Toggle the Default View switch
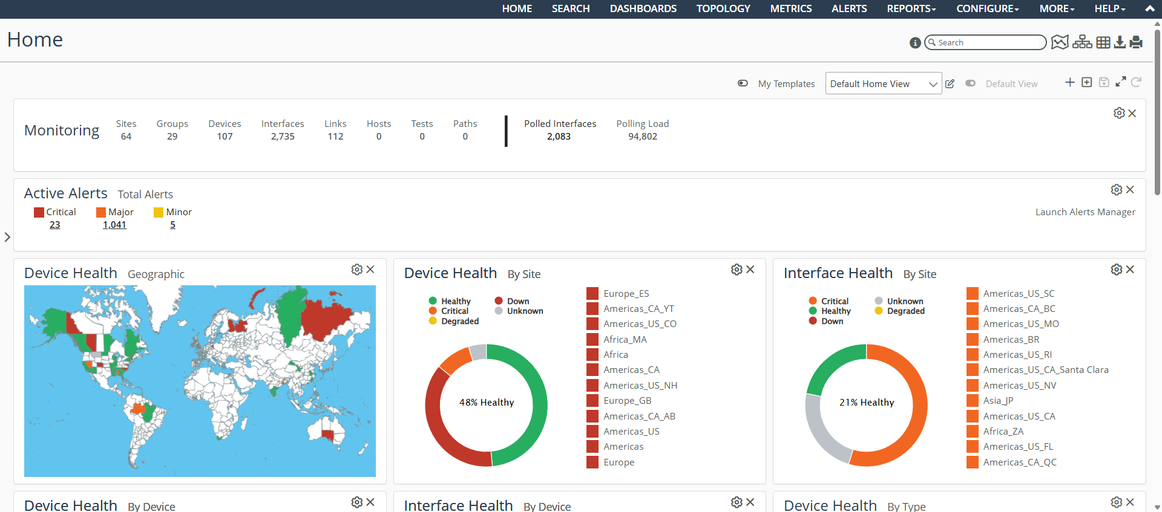Image resolution: width=1162 pixels, height=512 pixels. [x=970, y=83]
